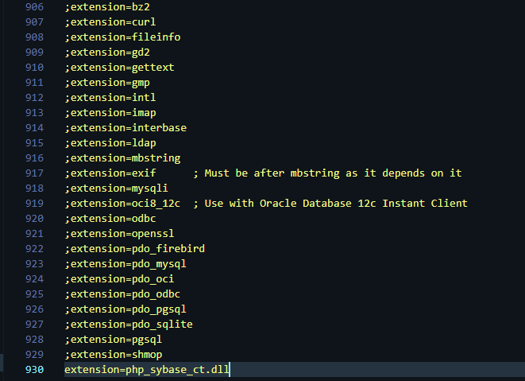This screenshot has height=381, width=525.
Task: Click the ;extension=interbase text
Action: coord(125,127)
